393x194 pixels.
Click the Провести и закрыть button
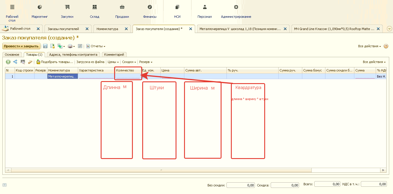(x=21, y=46)
